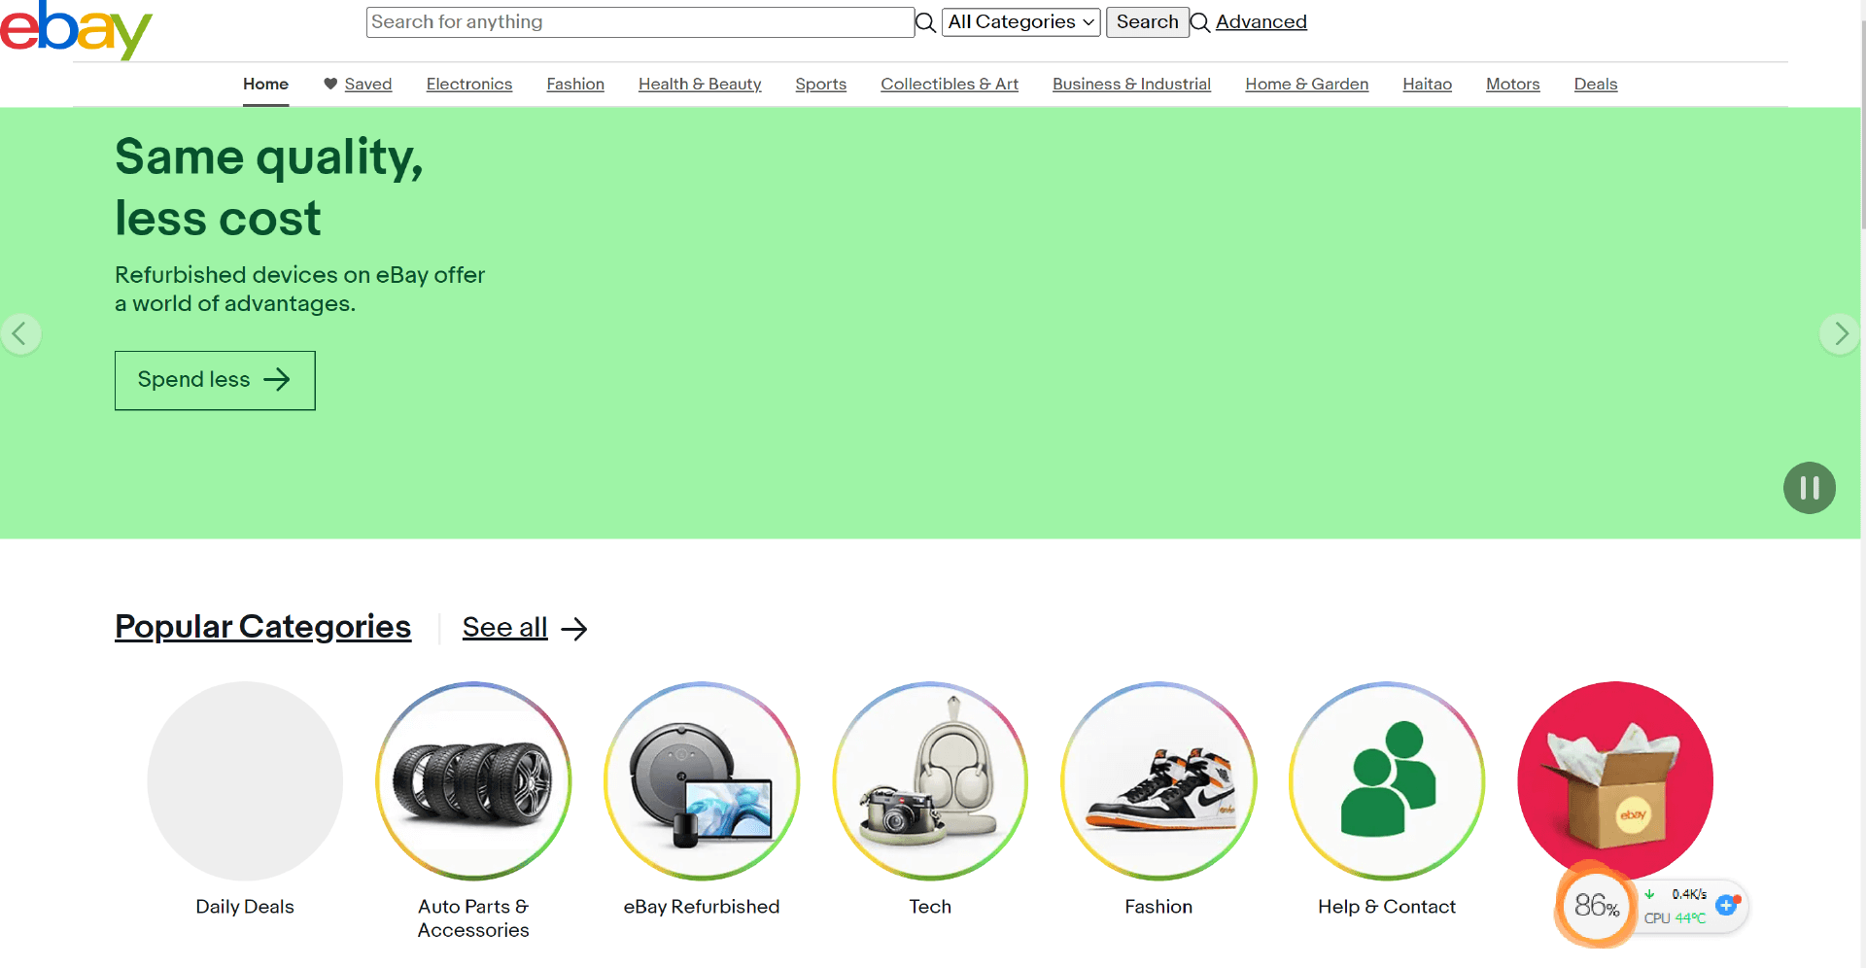Image resolution: width=1866 pixels, height=968 pixels.
Task: Open Business & Industrial menu item
Action: click(1131, 84)
